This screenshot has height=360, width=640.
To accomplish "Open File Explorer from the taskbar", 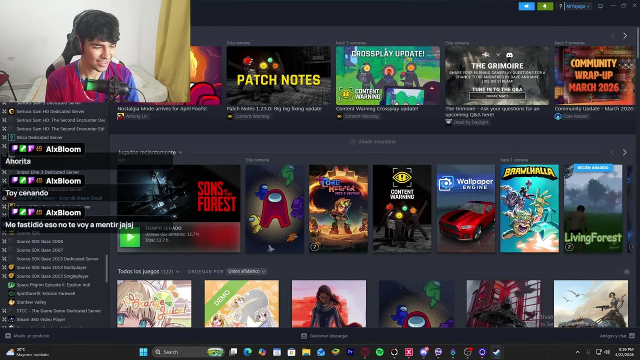I will tap(306, 352).
